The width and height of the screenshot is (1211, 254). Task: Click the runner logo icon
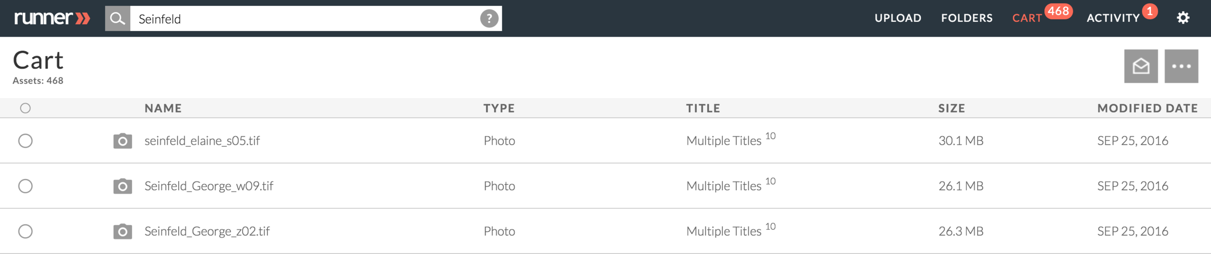click(x=52, y=18)
